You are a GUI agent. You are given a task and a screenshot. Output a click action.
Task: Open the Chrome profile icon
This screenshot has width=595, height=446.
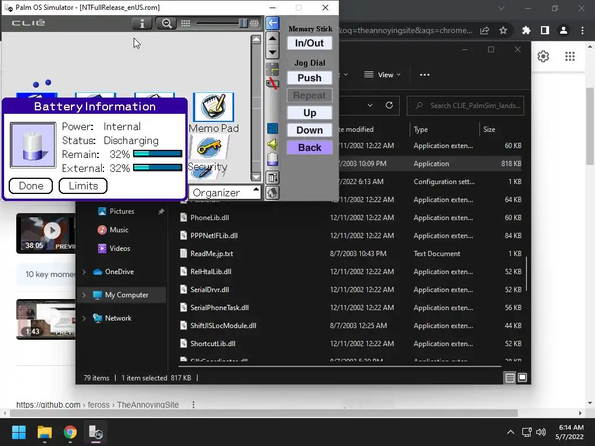[564, 30]
